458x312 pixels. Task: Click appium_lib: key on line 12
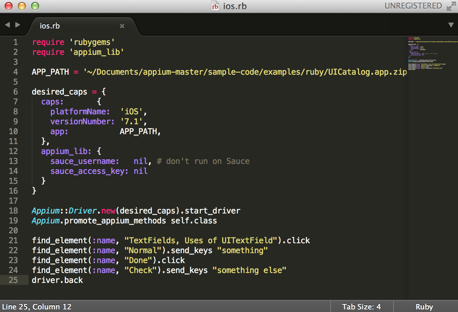click(x=66, y=151)
